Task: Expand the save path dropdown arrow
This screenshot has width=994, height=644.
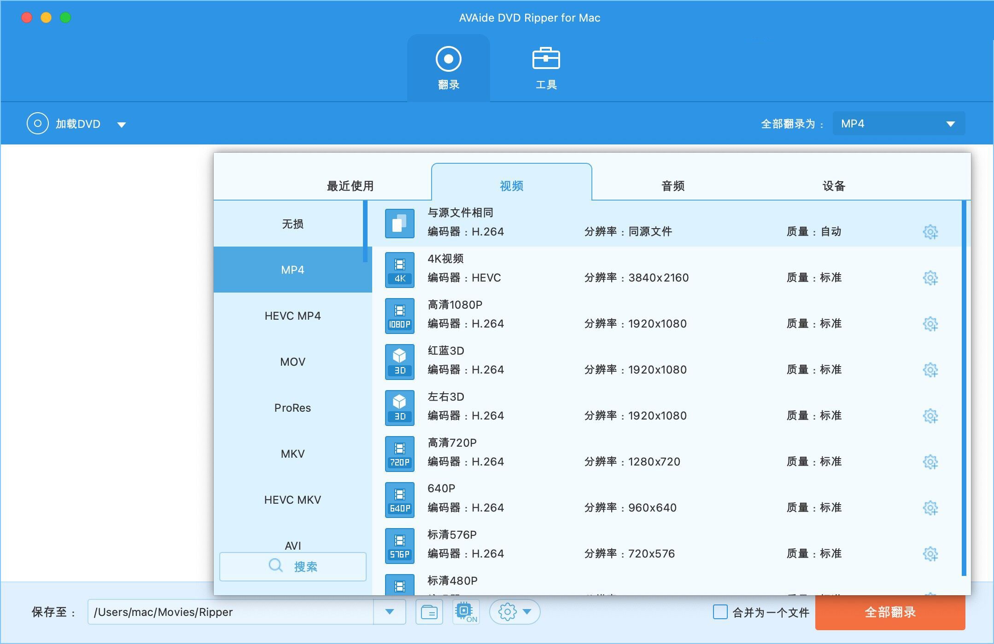Action: 390,612
